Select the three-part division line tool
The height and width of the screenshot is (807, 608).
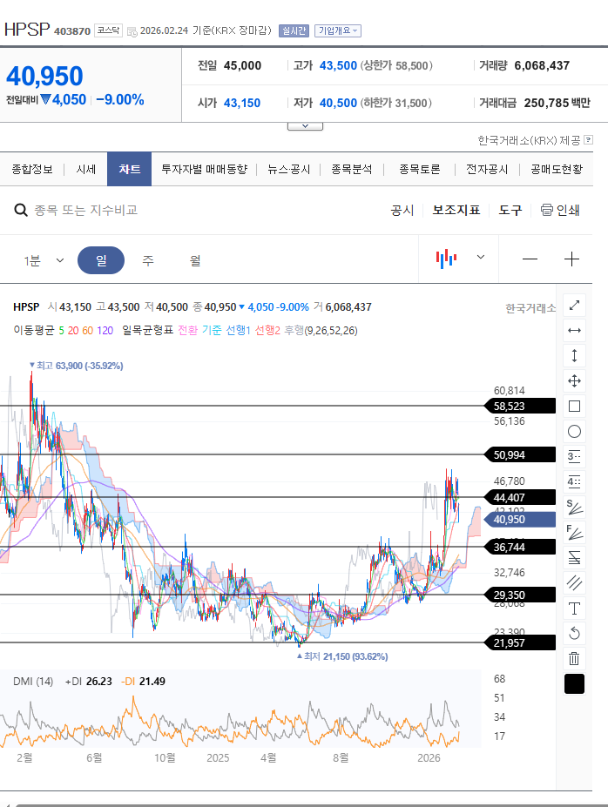point(574,456)
